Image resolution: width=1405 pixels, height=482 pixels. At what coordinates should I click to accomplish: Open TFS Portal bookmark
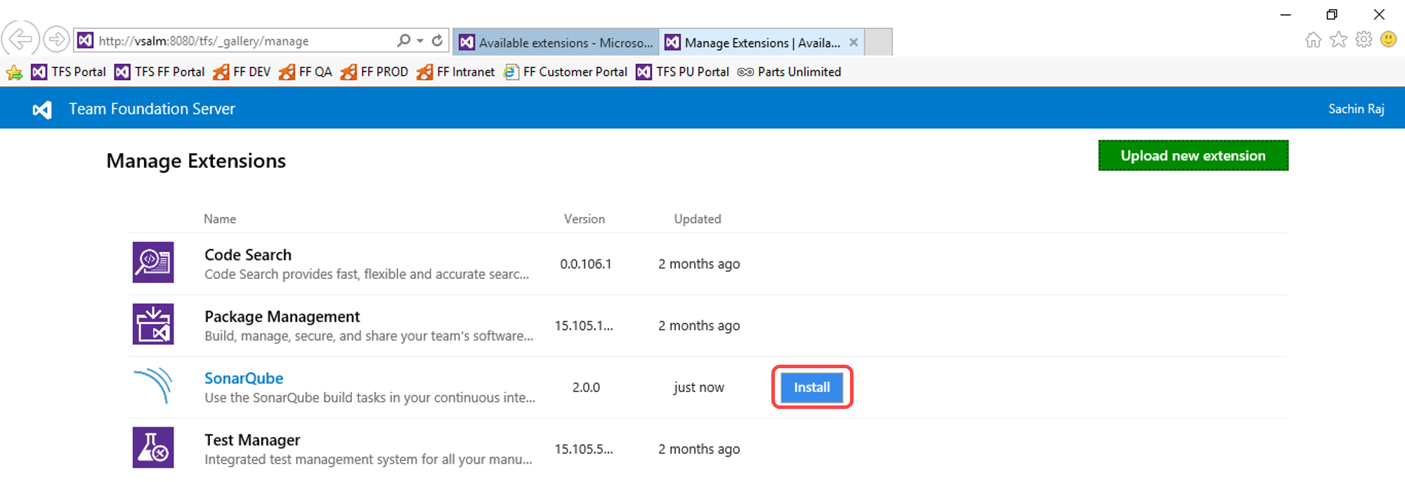(69, 72)
